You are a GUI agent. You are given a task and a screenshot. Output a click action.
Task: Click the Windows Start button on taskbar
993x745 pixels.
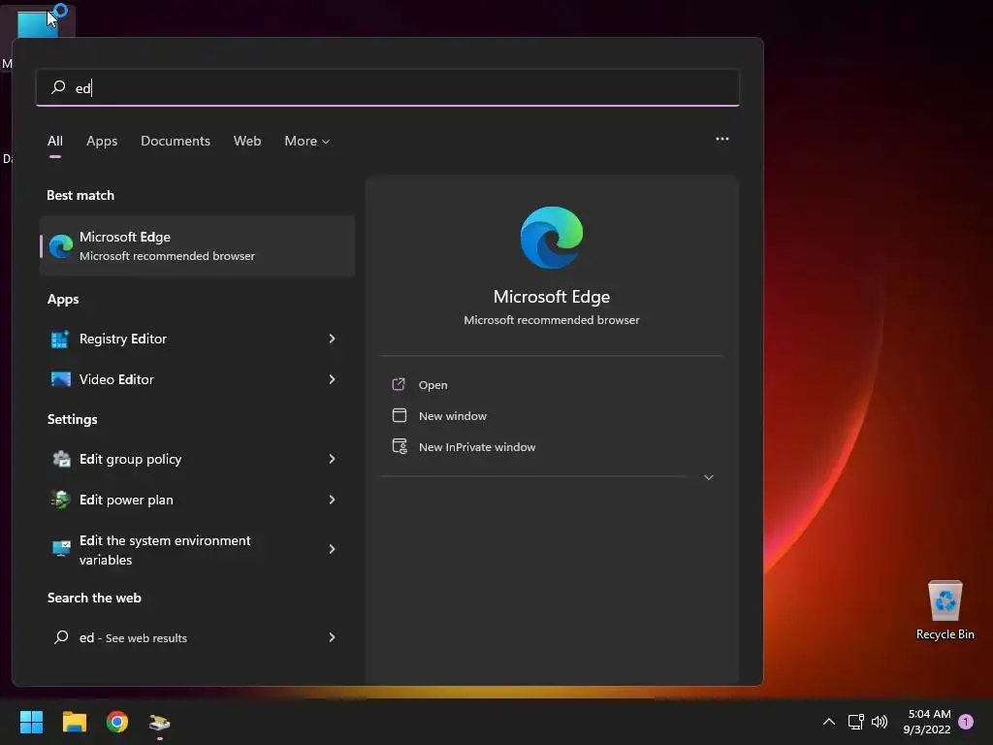[x=31, y=722]
